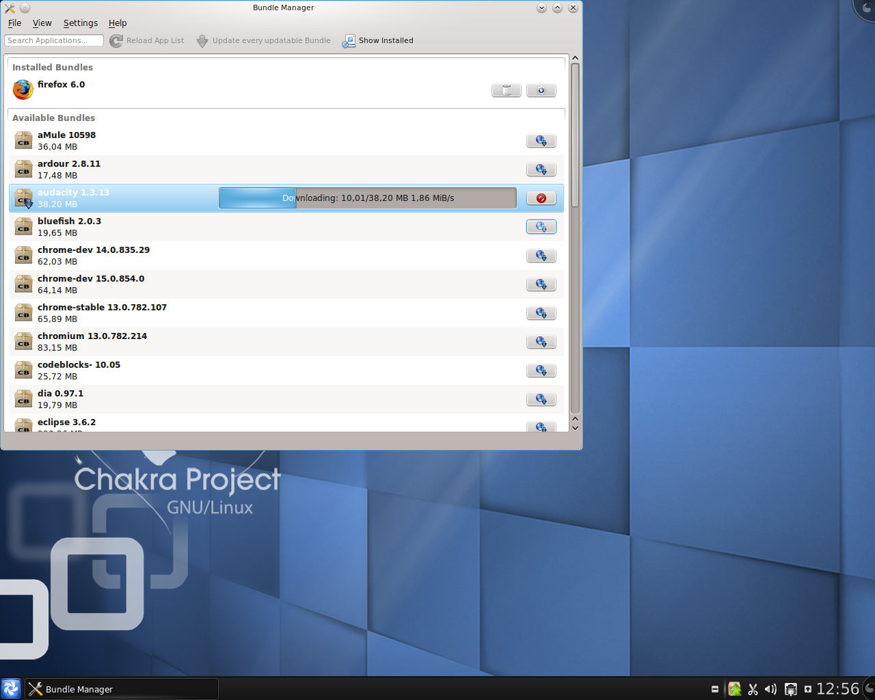Open the Chakra application launcher
The width and height of the screenshot is (875, 700).
[11, 688]
